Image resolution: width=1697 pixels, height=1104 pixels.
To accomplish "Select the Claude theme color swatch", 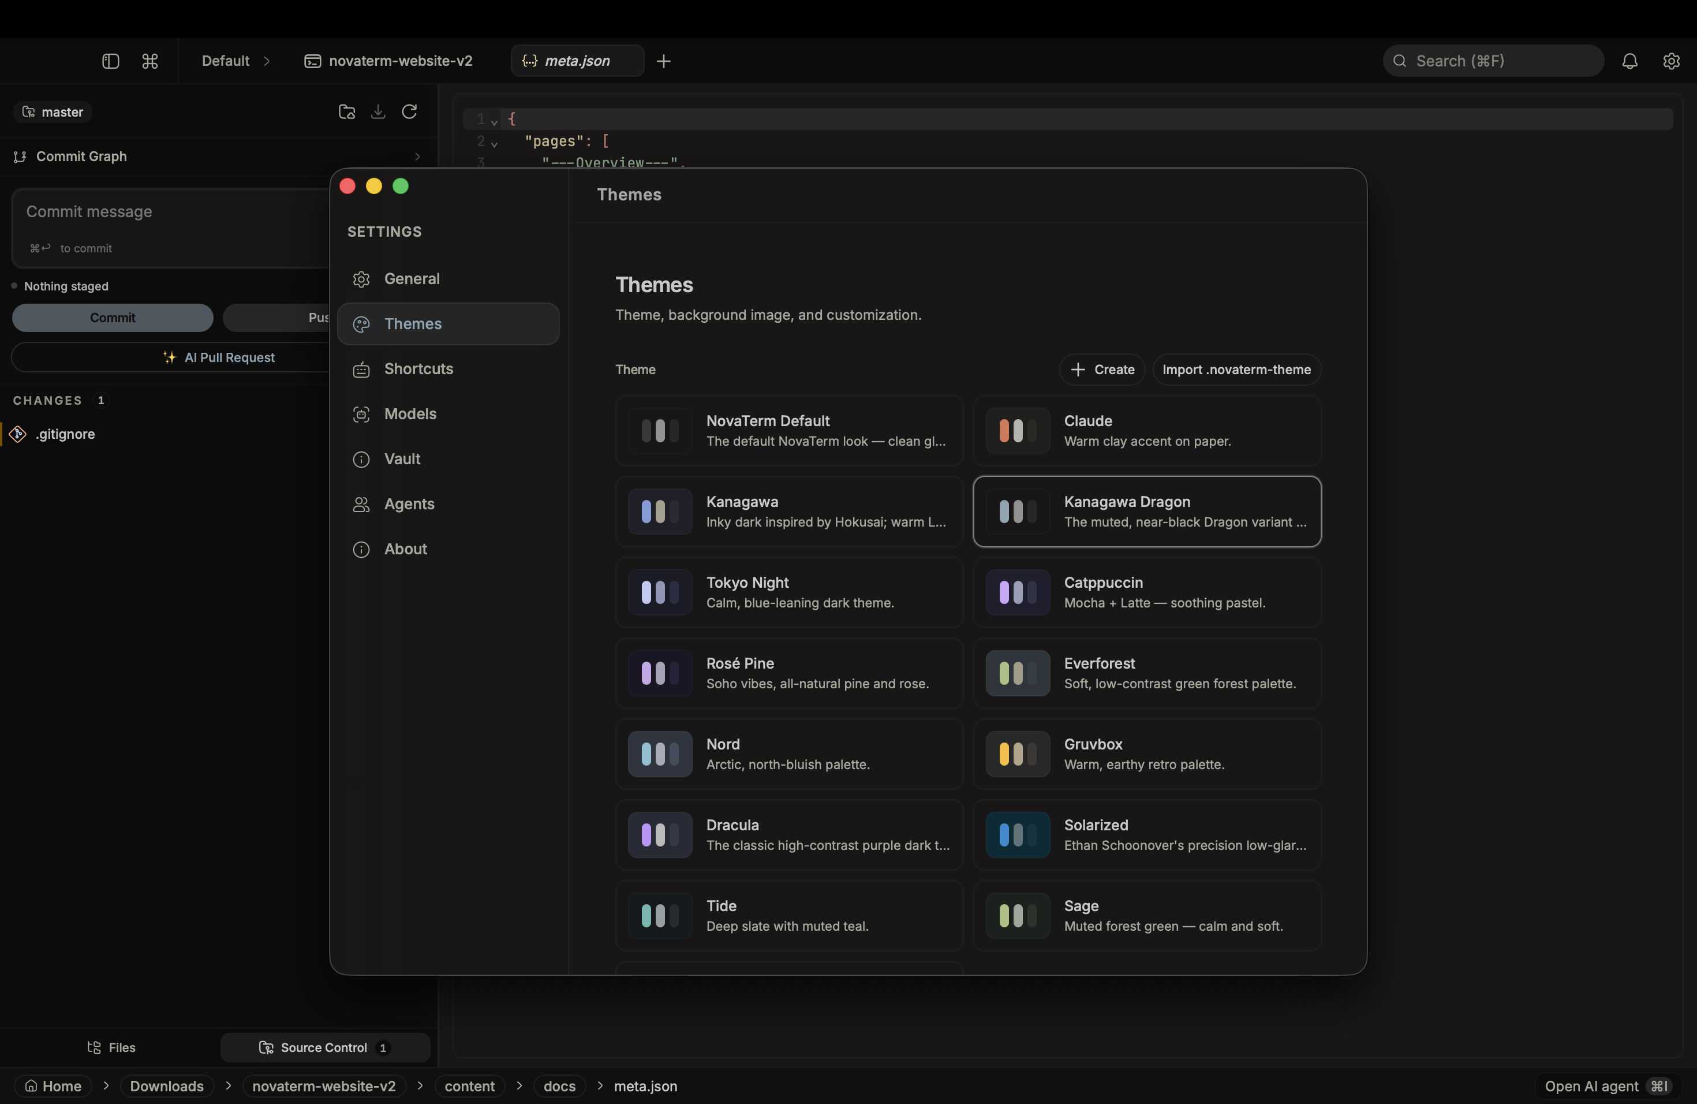I will pyautogui.click(x=1018, y=431).
